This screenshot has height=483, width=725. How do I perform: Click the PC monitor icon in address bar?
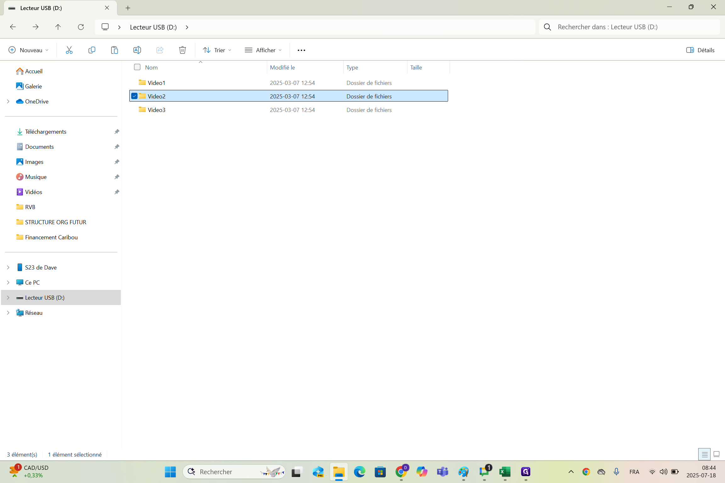pos(105,27)
